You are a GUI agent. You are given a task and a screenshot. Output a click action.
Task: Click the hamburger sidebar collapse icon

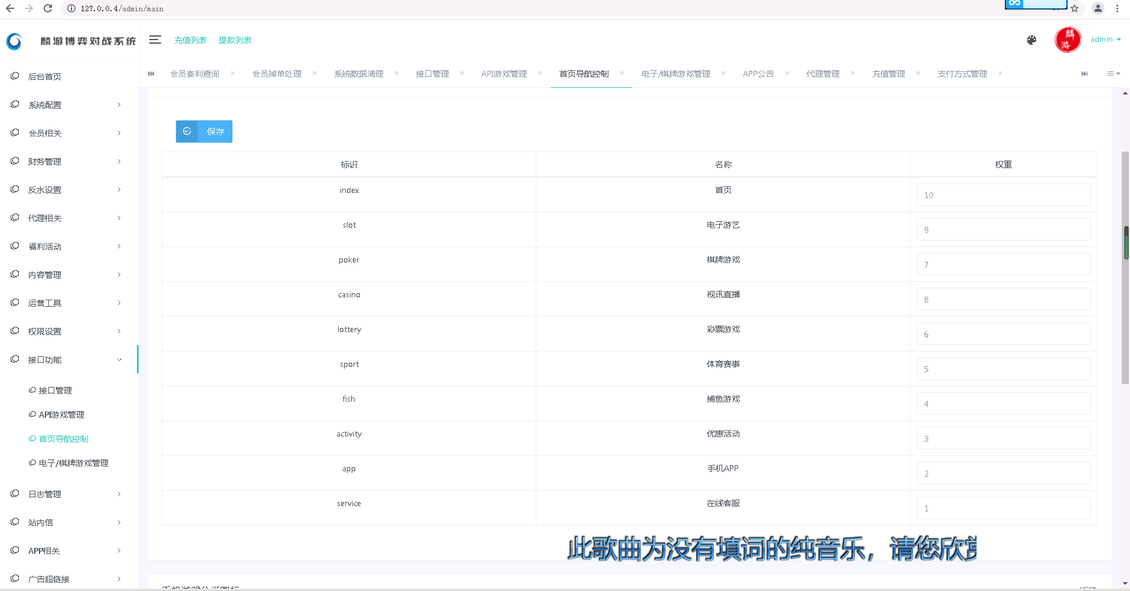coord(155,40)
